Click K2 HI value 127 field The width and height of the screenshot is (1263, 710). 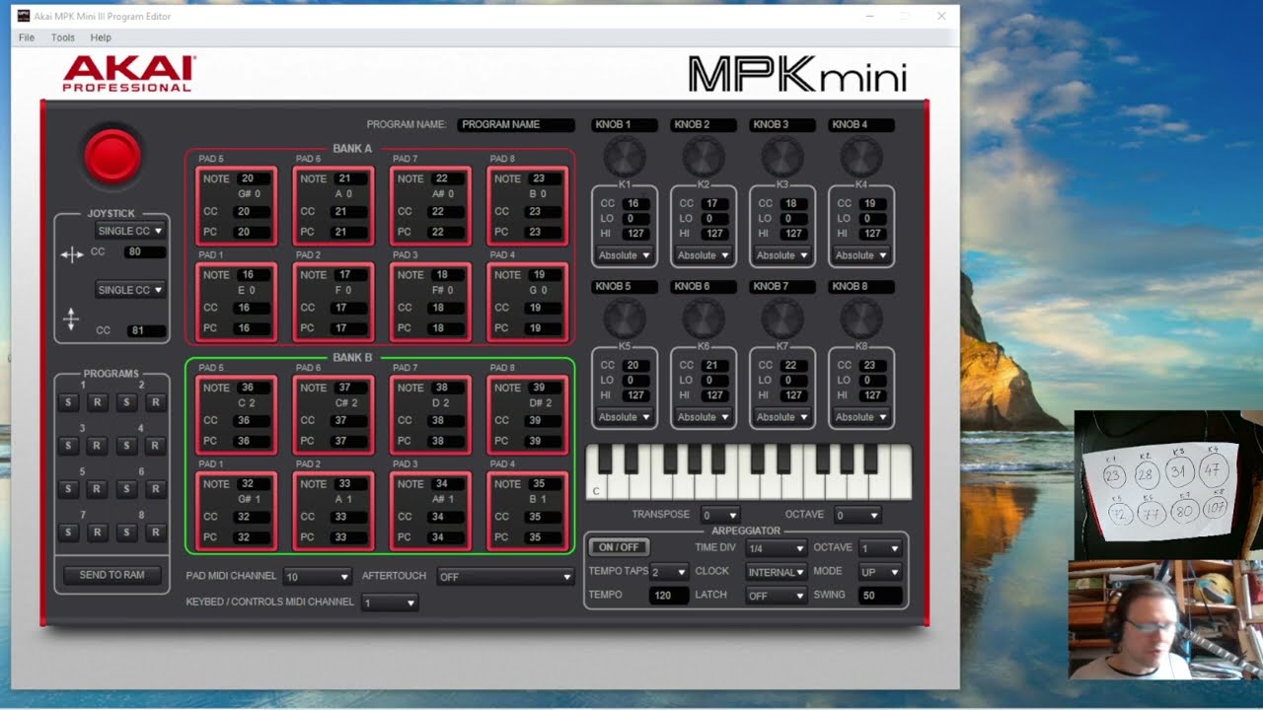(x=714, y=234)
